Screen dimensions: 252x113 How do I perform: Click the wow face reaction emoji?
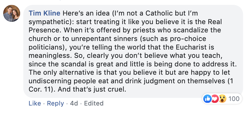point(221,99)
